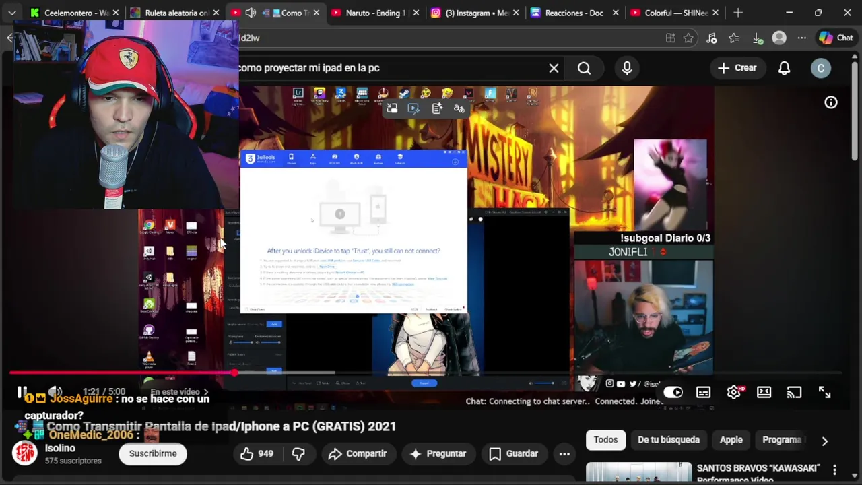862x485 pixels.
Task: Click the red playhead scrubber dot
Action: coord(234,373)
